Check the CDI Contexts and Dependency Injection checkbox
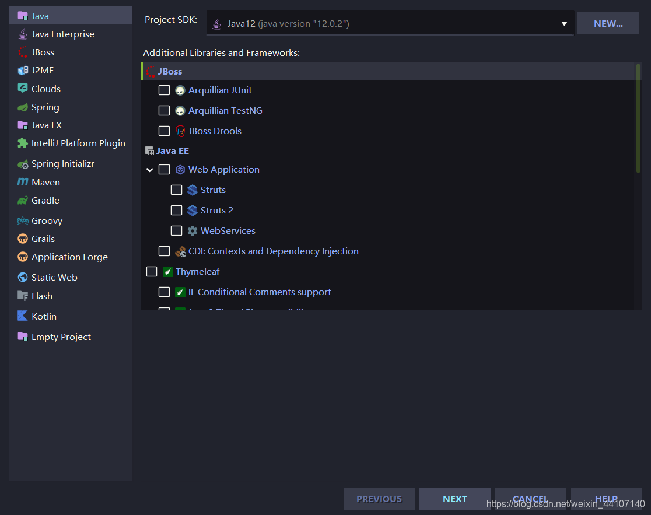This screenshot has height=515, width=651. click(x=164, y=251)
